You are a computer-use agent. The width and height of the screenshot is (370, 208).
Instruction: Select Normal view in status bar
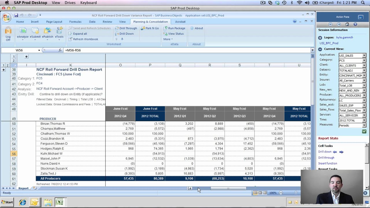[x=256, y=193]
